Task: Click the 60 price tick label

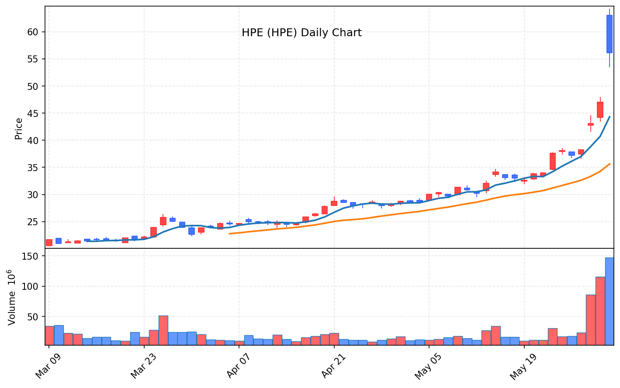Action: [x=34, y=32]
